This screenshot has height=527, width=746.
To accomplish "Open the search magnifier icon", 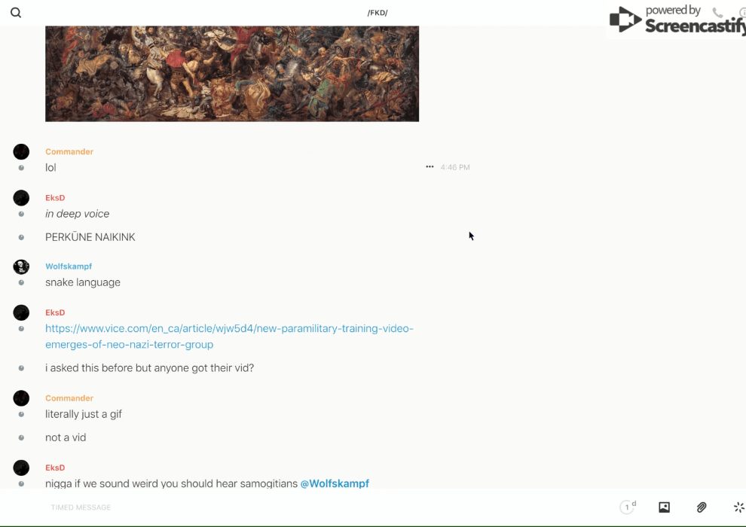I will (16, 12).
